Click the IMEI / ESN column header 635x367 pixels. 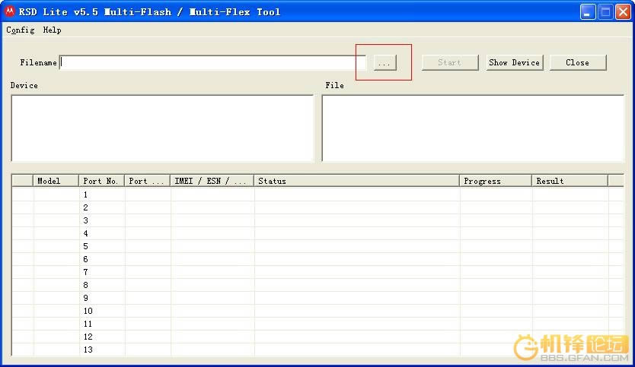click(212, 181)
